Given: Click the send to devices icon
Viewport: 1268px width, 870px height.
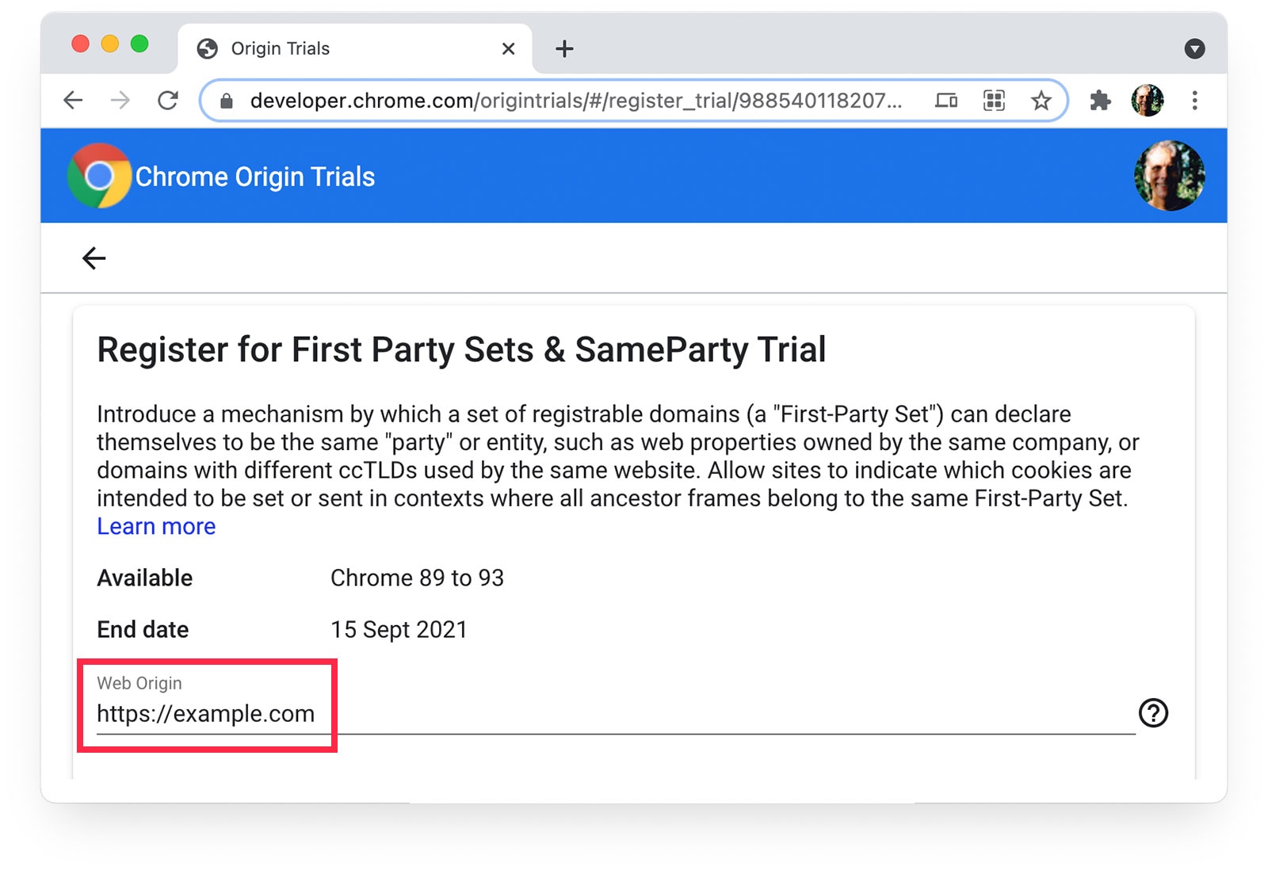Looking at the screenshot, I should [946, 101].
